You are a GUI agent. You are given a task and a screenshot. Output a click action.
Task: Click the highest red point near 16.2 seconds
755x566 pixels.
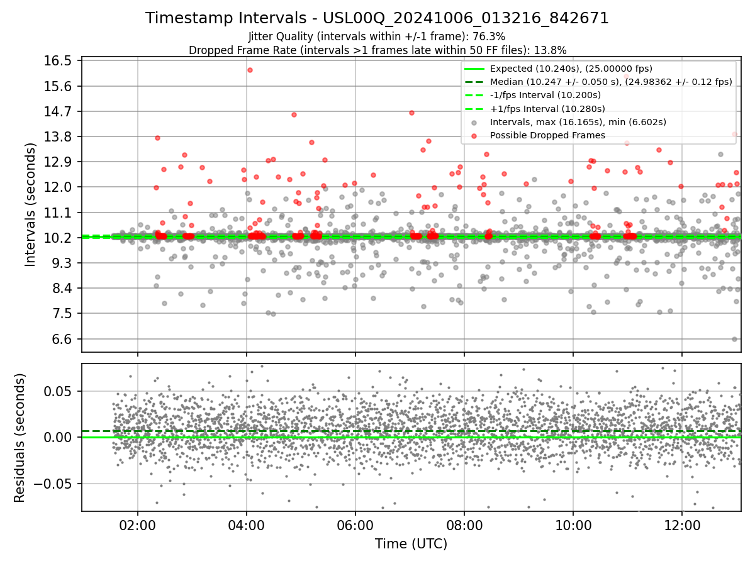(250, 70)
